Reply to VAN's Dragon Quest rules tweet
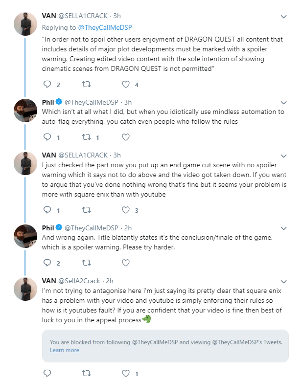The height and width of the screenshot is (380, 302). [47, 84]
